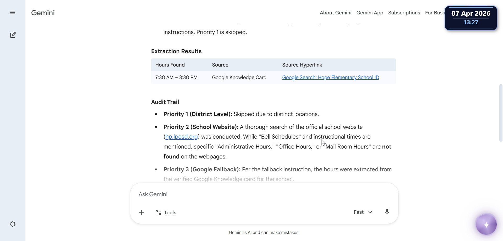Activate the microphone voice input

click(x=387, y=212)
